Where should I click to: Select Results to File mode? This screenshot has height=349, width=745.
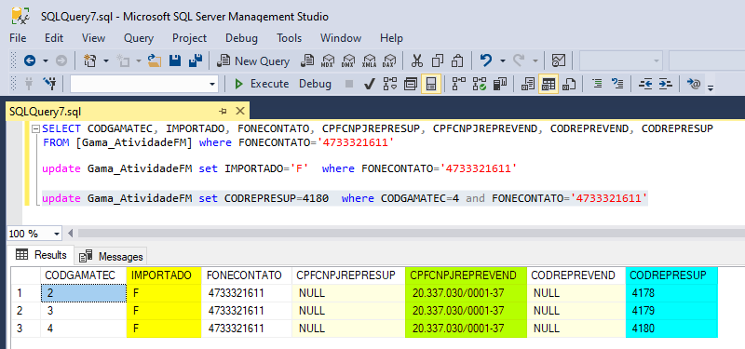[x=569, y=84]
